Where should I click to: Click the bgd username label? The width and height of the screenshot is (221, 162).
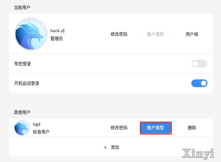(x=37, y=124)
